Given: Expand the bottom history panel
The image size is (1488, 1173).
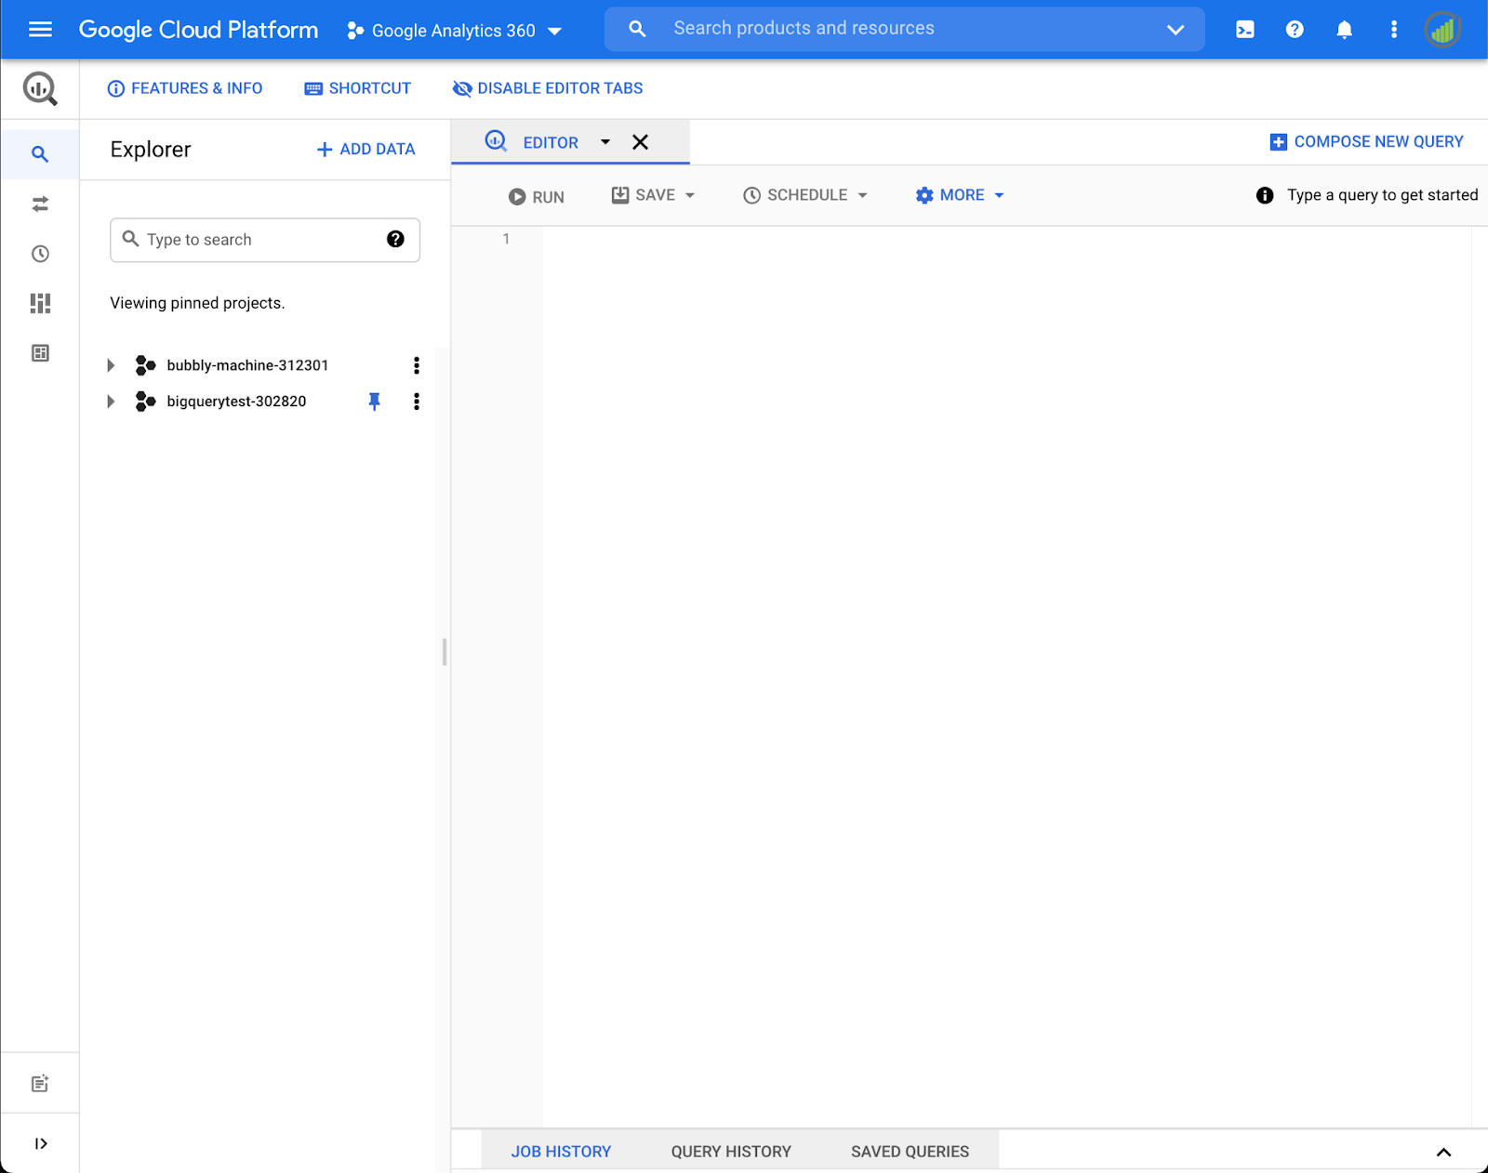Looking at the screenshot, I should point(1443,1153).
